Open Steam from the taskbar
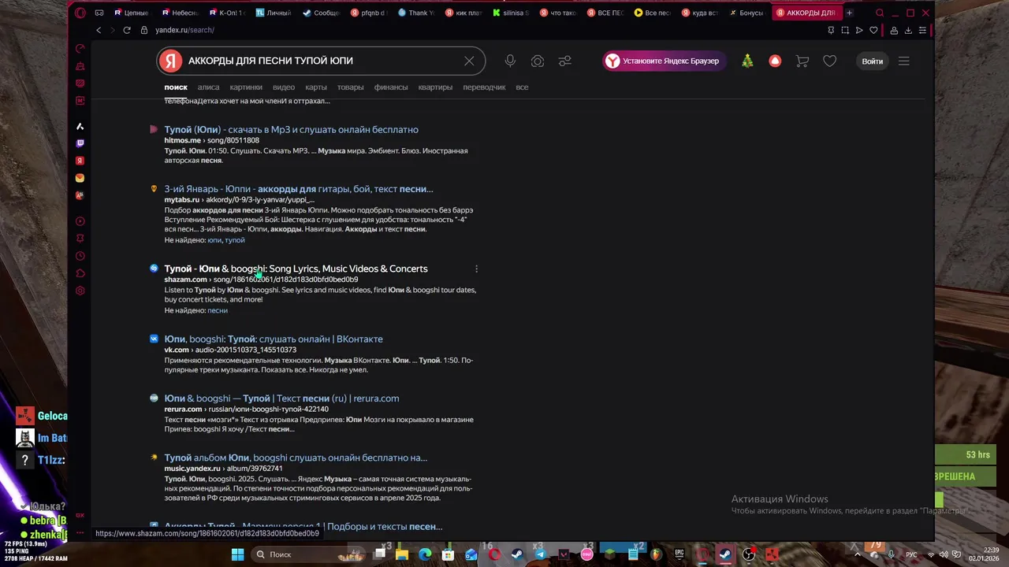1009x567 pixels. coord(517,554)
